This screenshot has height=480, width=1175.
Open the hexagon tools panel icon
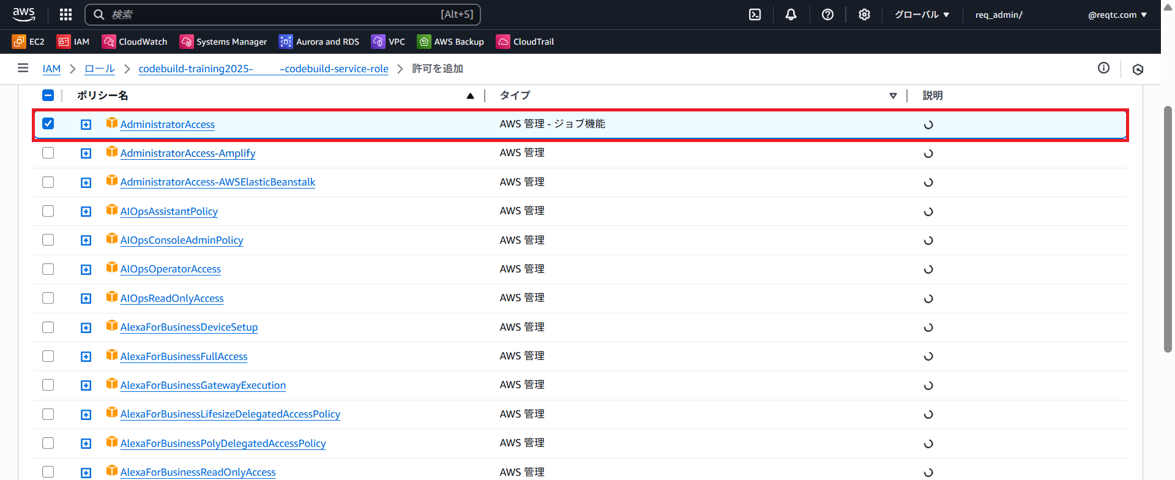(x=1138, y=69)
